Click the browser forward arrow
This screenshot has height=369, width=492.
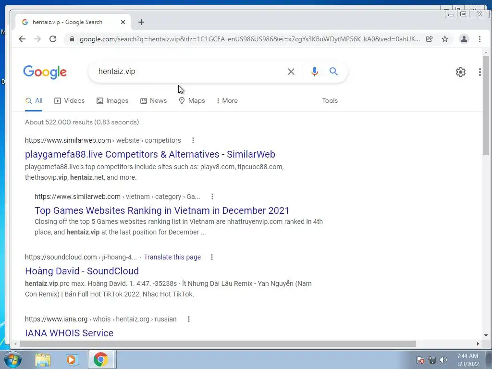pyautogui.click(x=37, y=39)
